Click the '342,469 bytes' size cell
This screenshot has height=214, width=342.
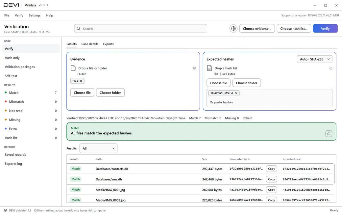point(212,179)
